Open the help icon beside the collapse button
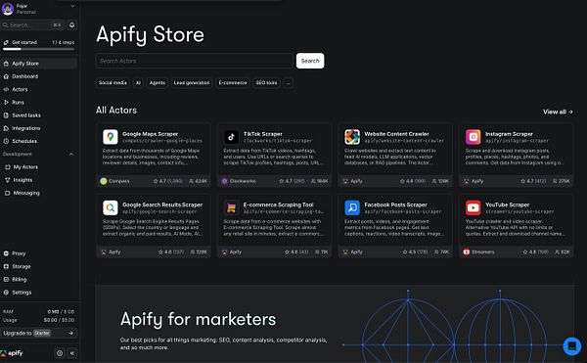 point(60,353)
